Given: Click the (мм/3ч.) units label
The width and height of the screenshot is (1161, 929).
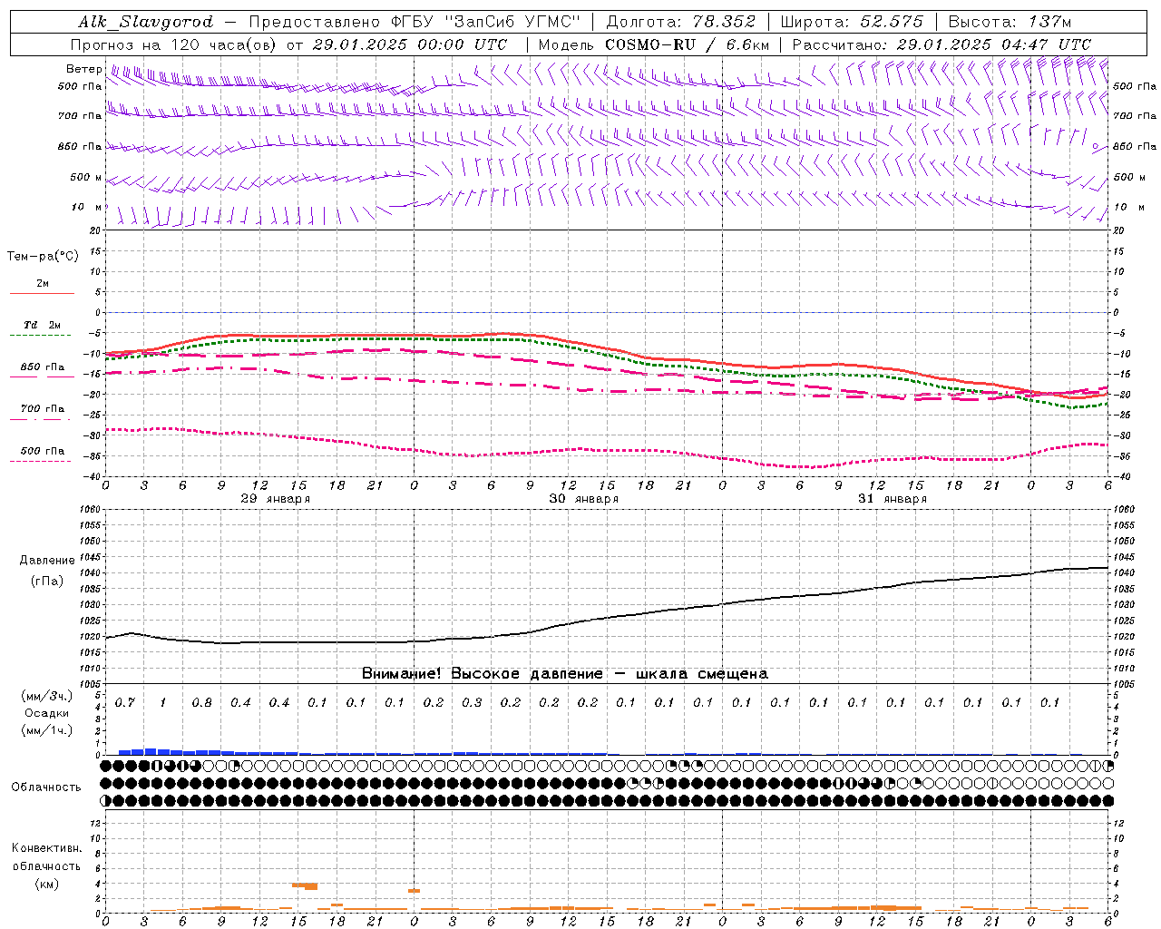Looking at the screenshot, I should [47, 696].
